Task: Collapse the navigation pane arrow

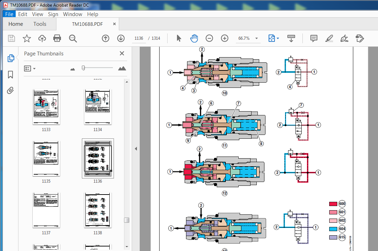Action: point(136,149)
